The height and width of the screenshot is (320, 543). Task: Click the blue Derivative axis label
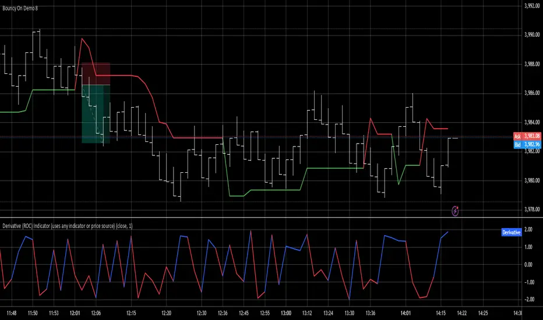click(511, 233)
